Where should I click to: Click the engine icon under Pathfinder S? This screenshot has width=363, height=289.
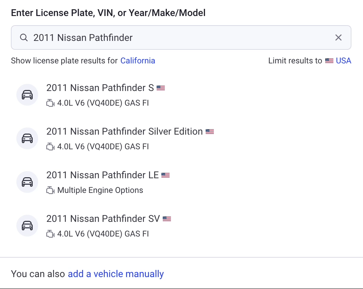click(x=50, y=103)
